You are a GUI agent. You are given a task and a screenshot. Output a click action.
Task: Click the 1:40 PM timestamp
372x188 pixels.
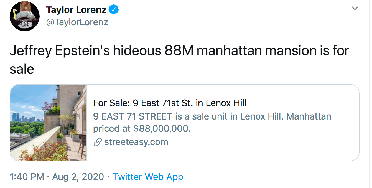click(x=27, y=177)
